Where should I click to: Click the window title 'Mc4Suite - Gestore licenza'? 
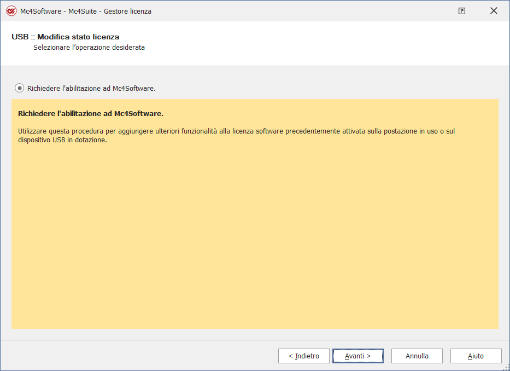86,11
